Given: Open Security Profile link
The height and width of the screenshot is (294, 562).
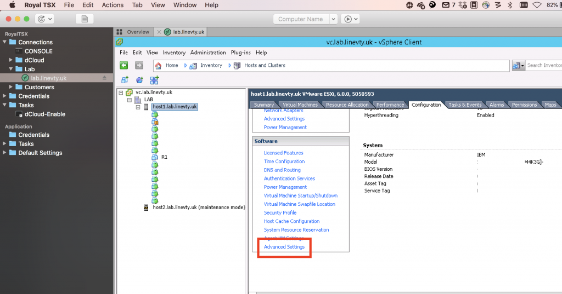Looking at the screenshot, I should (x=280, y=212).
